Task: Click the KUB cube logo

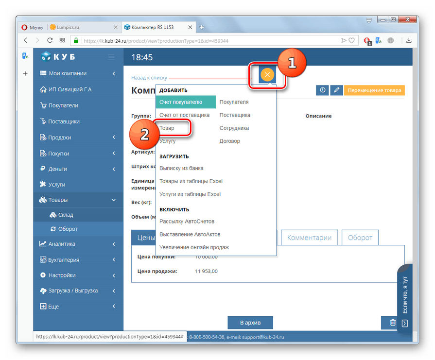Action: 58,56
